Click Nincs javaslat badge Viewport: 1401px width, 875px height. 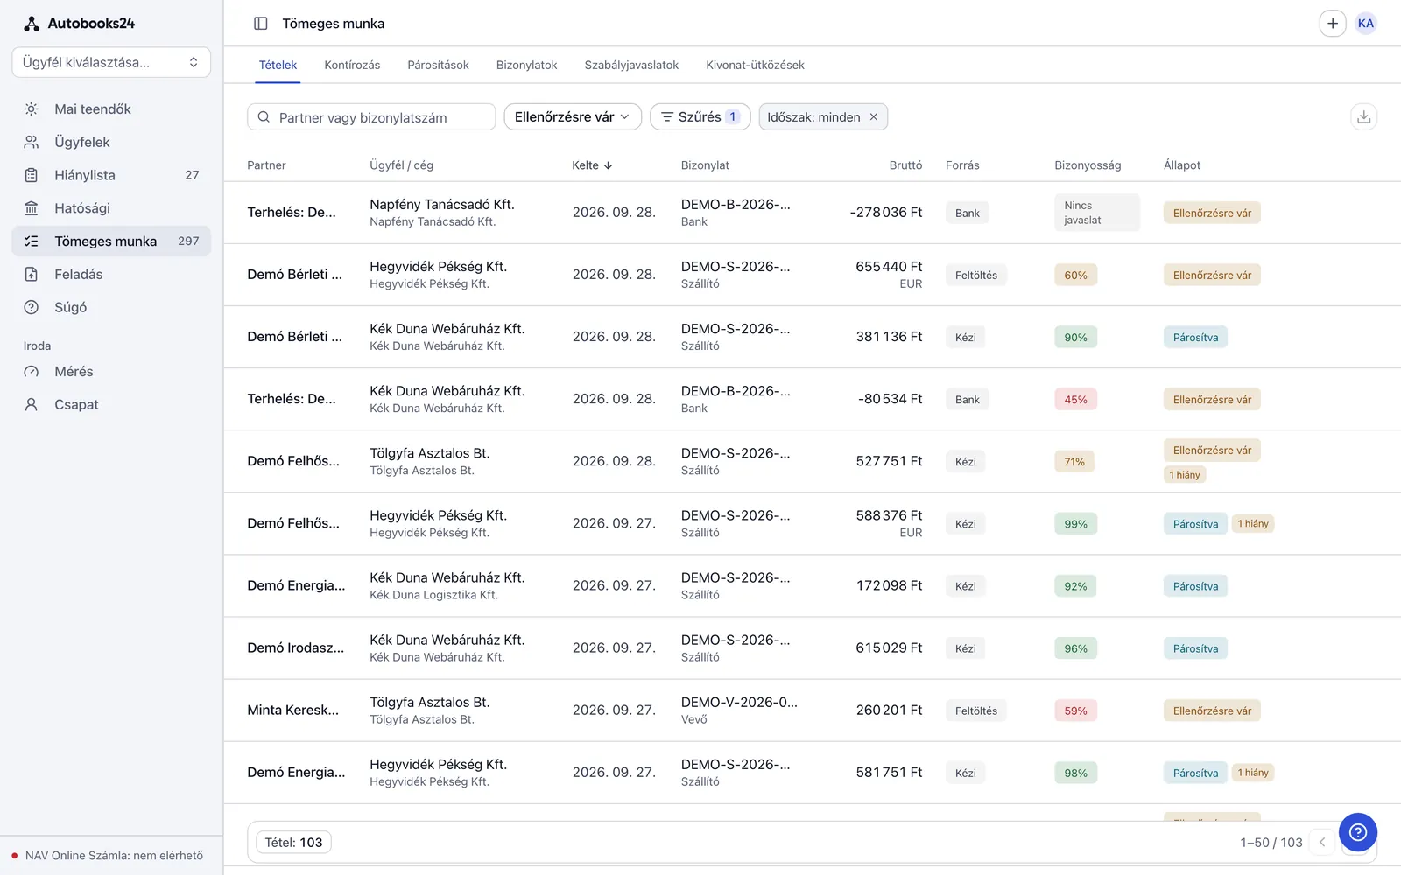click(1096, 213)
